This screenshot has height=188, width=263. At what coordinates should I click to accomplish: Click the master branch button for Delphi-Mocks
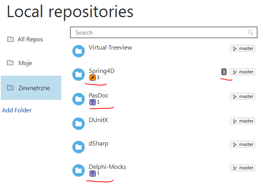point(242,168)
